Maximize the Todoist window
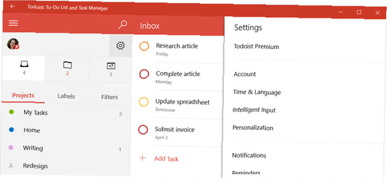The width and height of the screenshot is (387, 182). click(x=359, y=12)
